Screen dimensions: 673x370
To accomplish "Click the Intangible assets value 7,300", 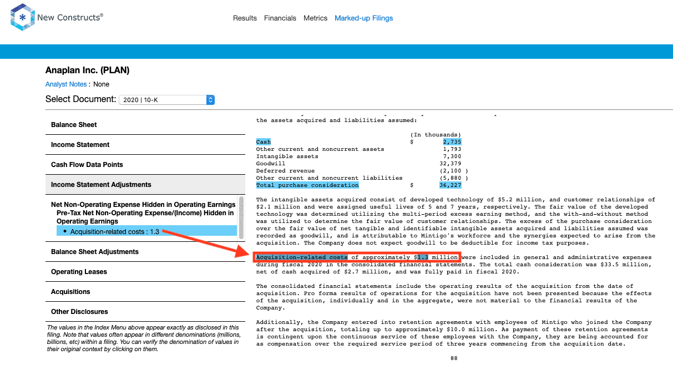I will (x=452, y=156).
